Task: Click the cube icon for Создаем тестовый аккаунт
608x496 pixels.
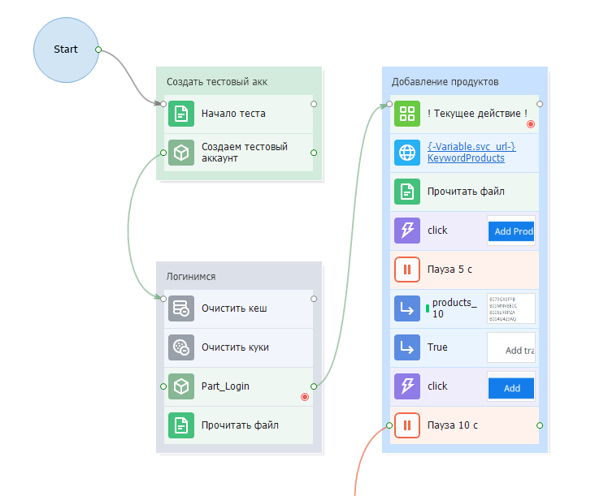Action: [x=181, y=153]
